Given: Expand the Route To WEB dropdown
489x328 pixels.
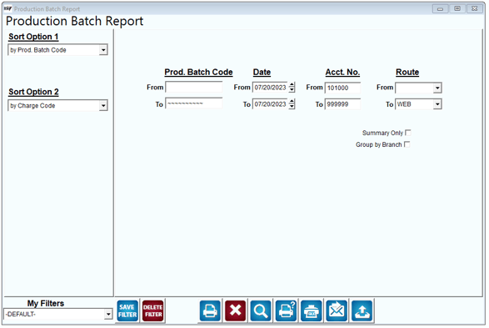Looking at the screenshot, I should (x=437, y=104).
